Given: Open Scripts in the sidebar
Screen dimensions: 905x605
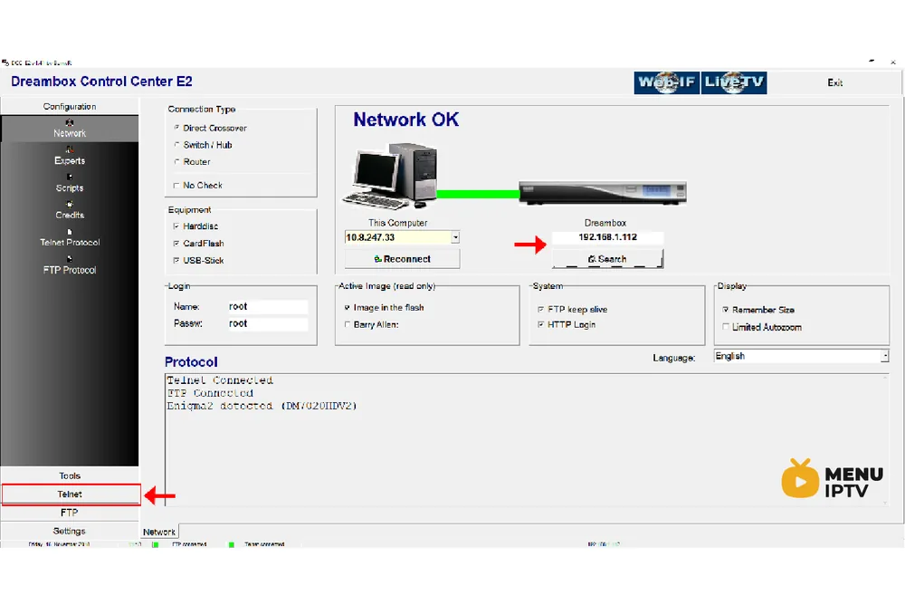Looking at the screenshot, I should [70, 183].
